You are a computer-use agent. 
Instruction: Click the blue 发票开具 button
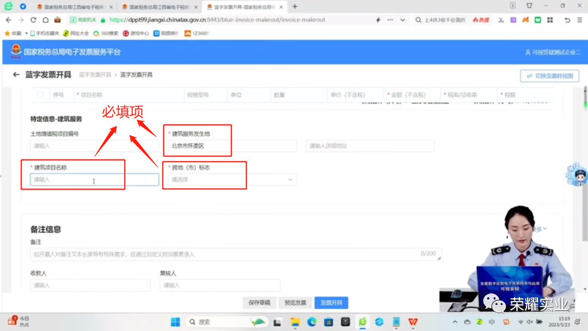(x=332, y=302)
